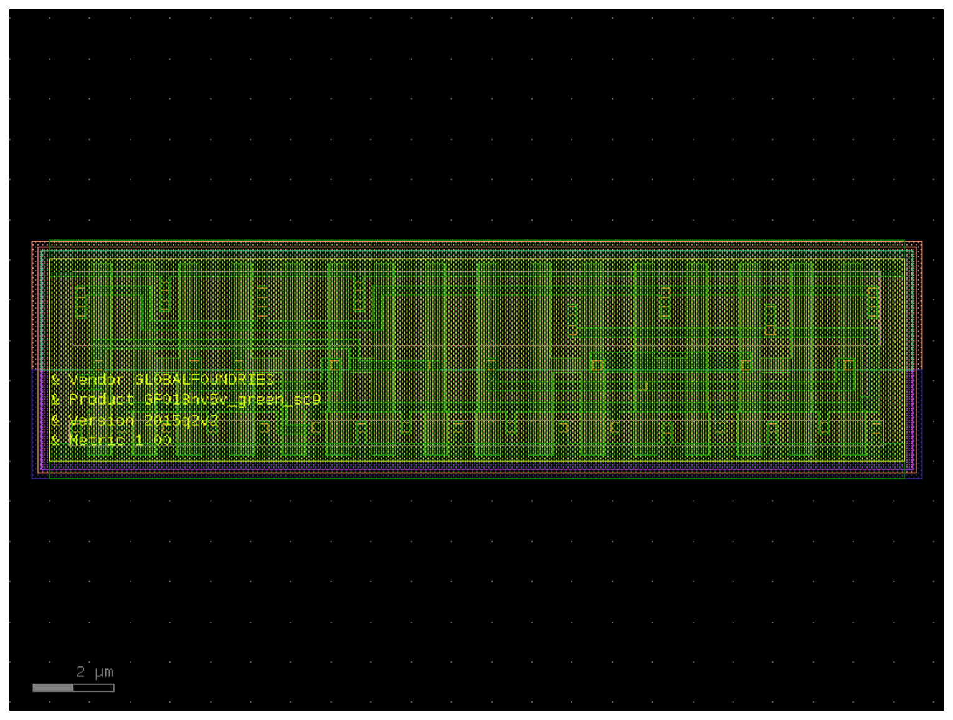Select the "& Product GF018hv5v_green_sc9" label
The image size is (953, 720).
click(x=186, y=400)
